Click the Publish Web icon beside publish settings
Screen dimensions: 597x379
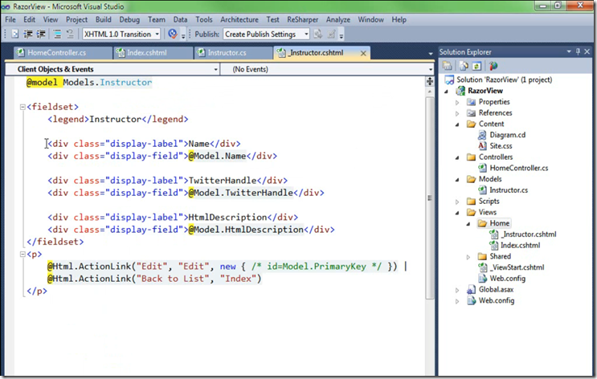click(x=318, y=34)
